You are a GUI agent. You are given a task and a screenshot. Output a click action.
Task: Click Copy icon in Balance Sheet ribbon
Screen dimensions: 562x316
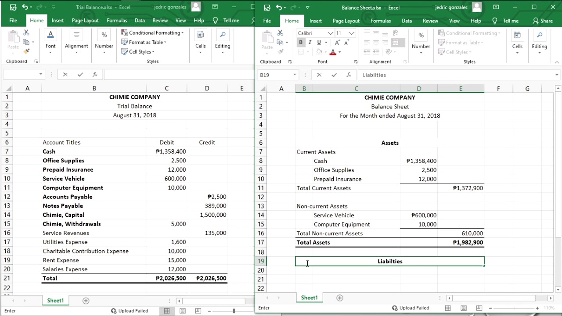[280, 43]
